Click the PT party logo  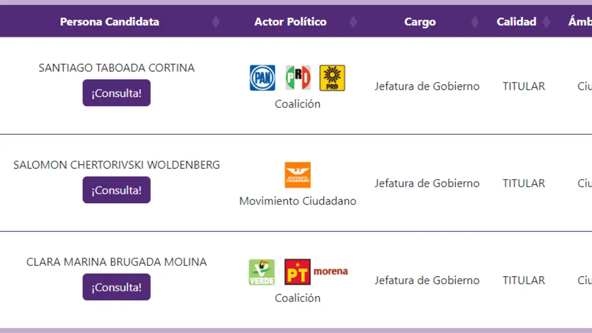click(297, 272)
